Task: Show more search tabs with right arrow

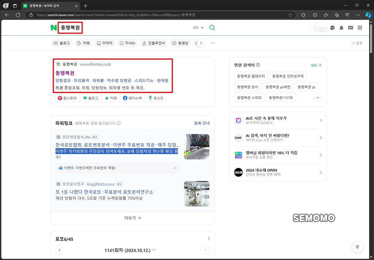Action: click(x=201, y=43)
